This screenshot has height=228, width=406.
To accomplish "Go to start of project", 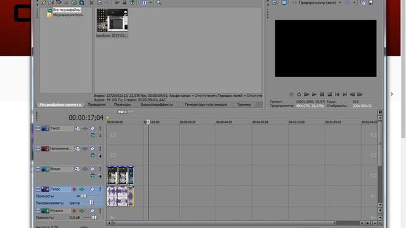I will coord(337,94).
